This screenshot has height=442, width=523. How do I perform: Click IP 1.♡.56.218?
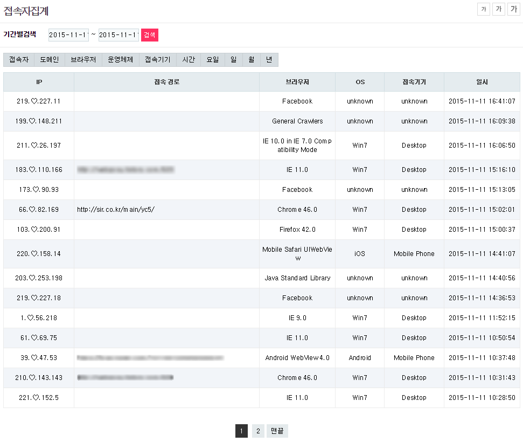pyautogui.click(x=39, y=318)
